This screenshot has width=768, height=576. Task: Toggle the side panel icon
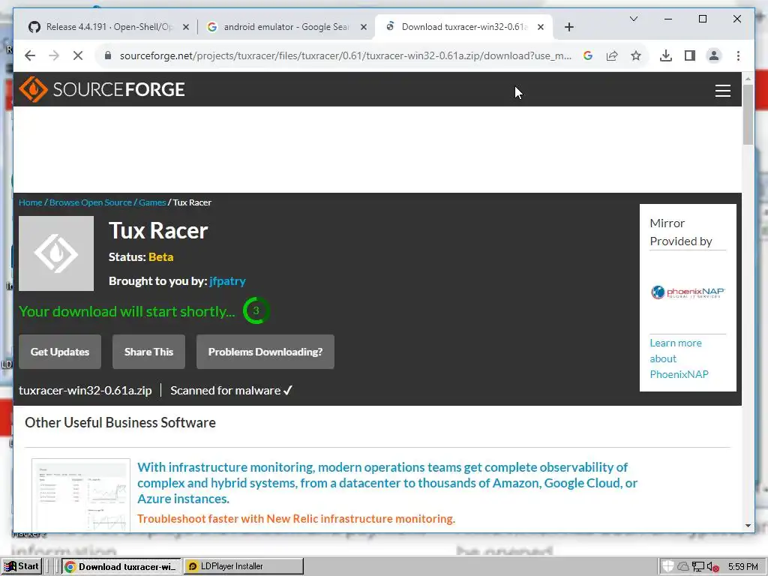(x=690, y=55)
